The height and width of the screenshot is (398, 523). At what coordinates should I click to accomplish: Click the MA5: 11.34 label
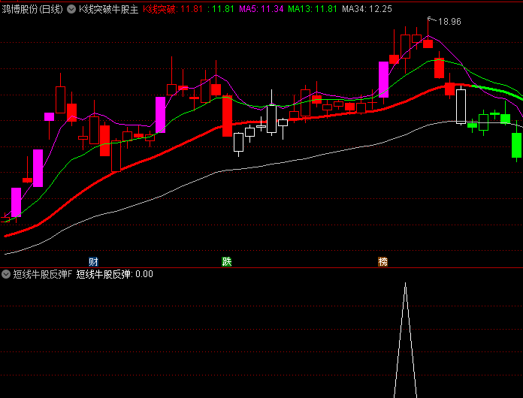pyautogui.click(x=261, y=9)
